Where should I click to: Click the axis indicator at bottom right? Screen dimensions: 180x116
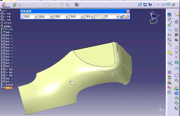coord(161,110)
